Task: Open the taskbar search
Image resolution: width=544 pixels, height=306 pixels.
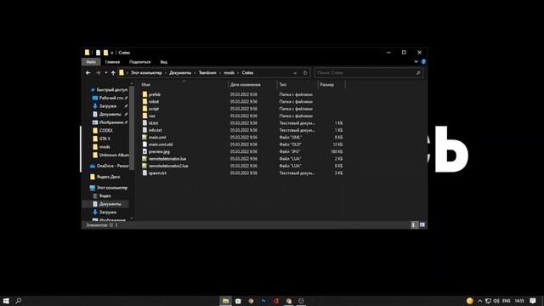Action: 19,301
